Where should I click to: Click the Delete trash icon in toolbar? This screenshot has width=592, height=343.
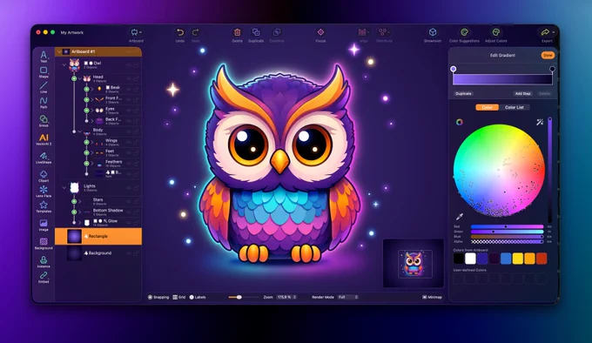coord(237,32)
